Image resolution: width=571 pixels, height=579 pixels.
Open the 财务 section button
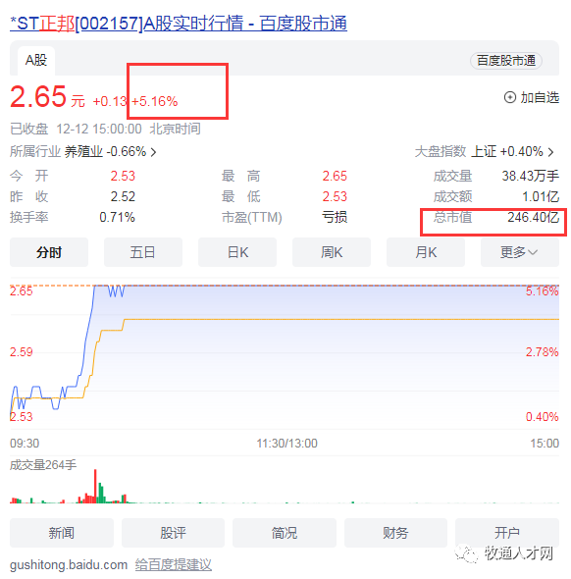pyautogui.click(x=395, y=533)
